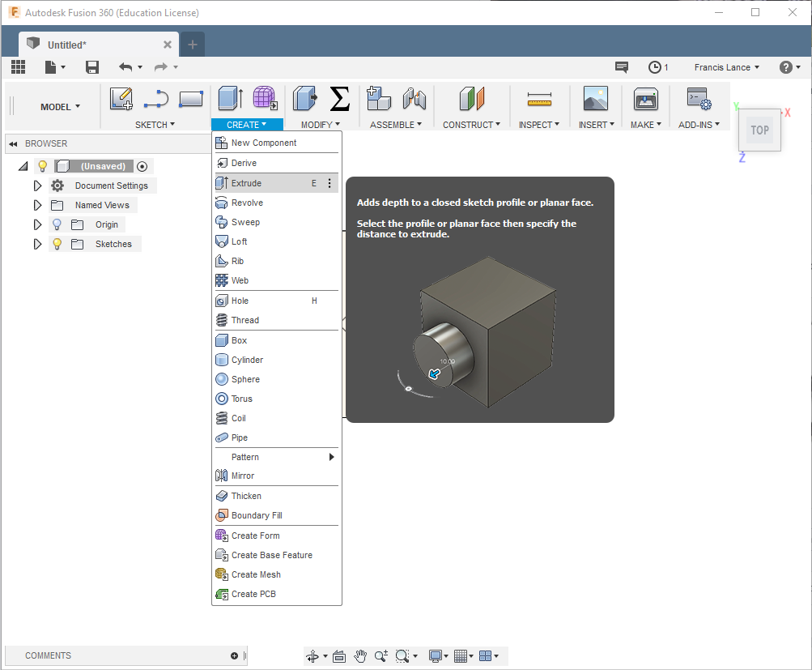Open Francis Lance account dropdown

(726, 67)
